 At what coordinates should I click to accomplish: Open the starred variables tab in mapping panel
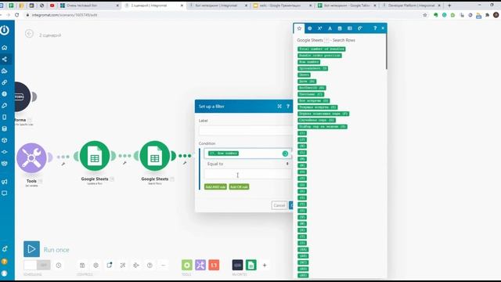pyautogui.click(x=299, y=28)
